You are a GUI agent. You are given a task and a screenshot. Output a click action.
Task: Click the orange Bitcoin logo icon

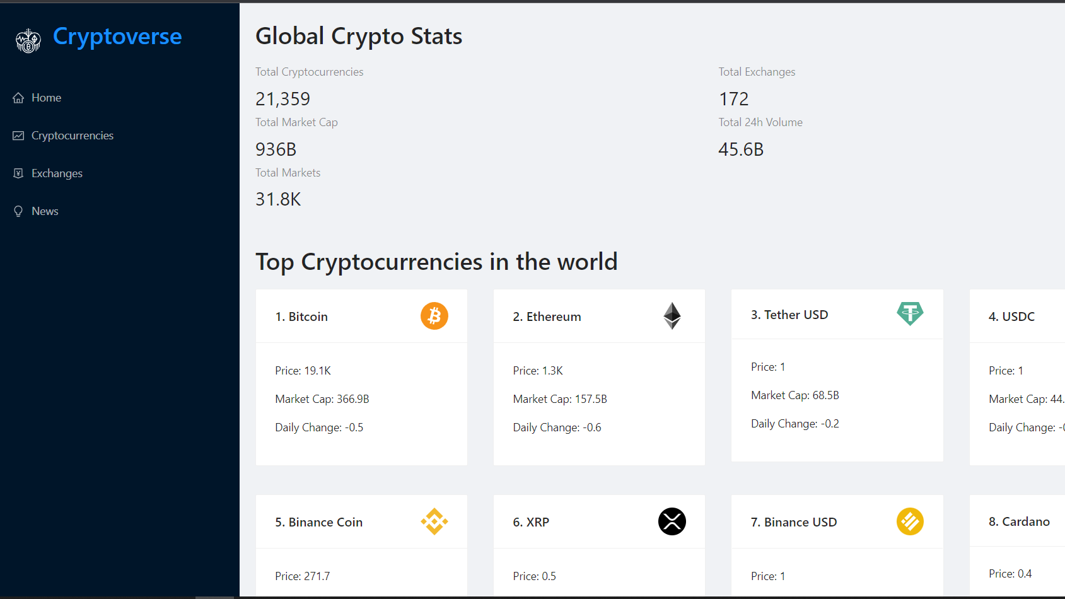pos(434,316)
